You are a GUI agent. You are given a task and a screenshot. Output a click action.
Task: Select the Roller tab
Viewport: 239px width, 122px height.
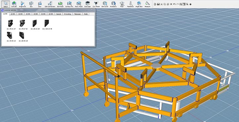(86, 14)
